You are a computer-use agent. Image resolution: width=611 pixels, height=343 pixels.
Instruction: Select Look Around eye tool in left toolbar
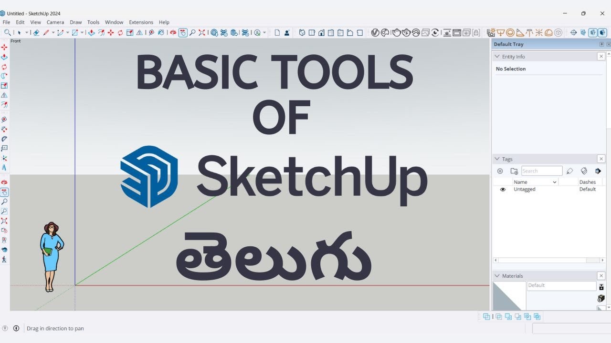[4, 249]
